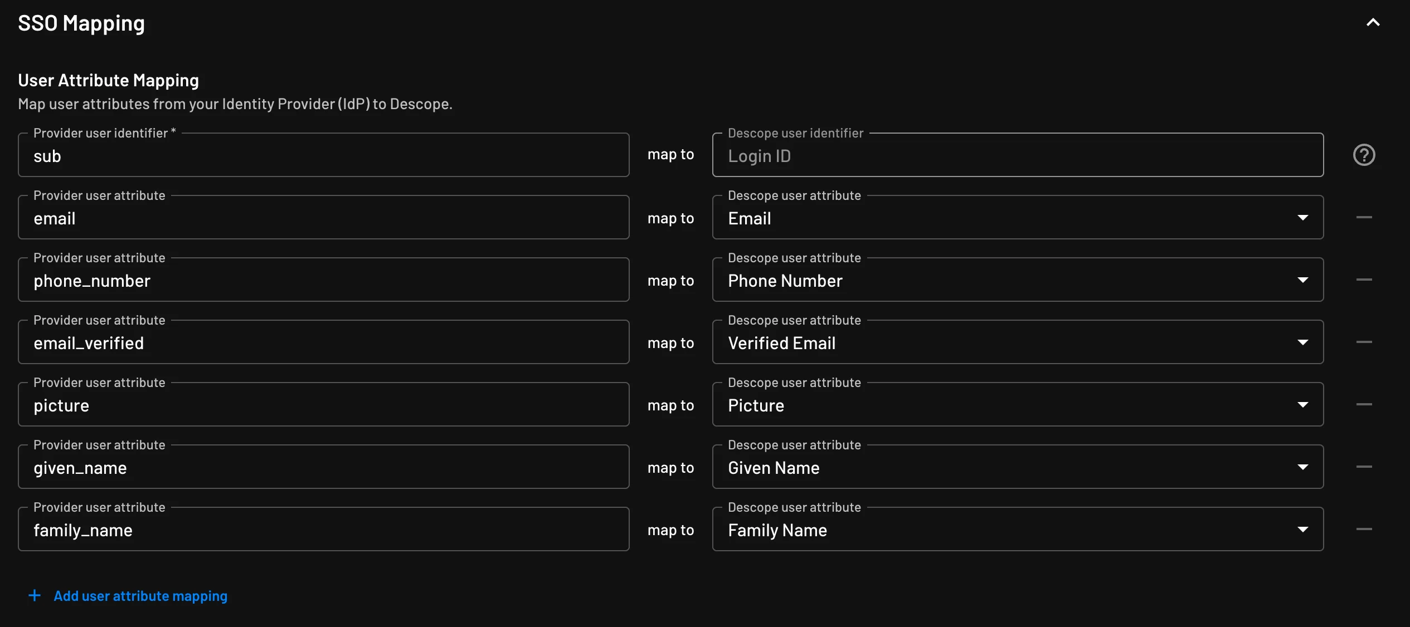Open the Verified Email attribute dropdown
Screen dimensions: 1410x627
tap(1302, 342)
